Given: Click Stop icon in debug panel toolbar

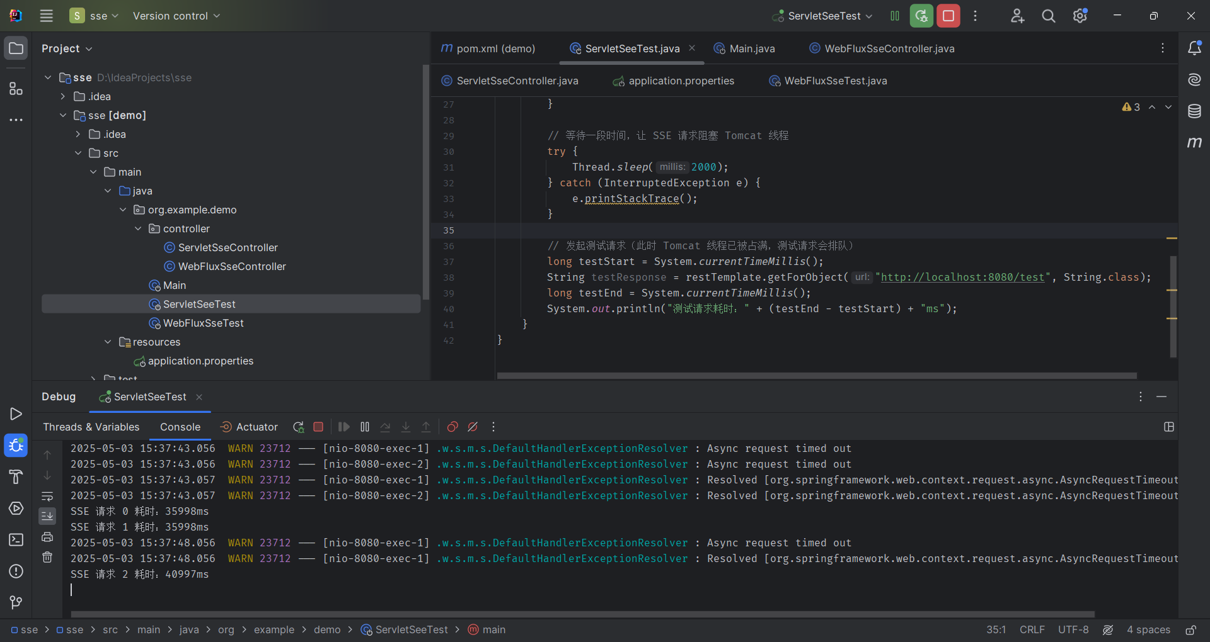Looking at the screenshot, I should tap(318, 427).
